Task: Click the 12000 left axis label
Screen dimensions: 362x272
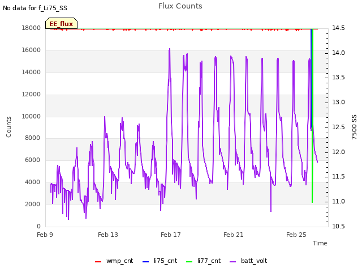Action: [x=31, y=95]
